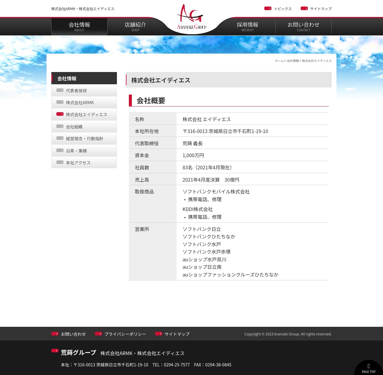Click red arrow icon beside footer サイトマップ

click(x=159, y=334)
